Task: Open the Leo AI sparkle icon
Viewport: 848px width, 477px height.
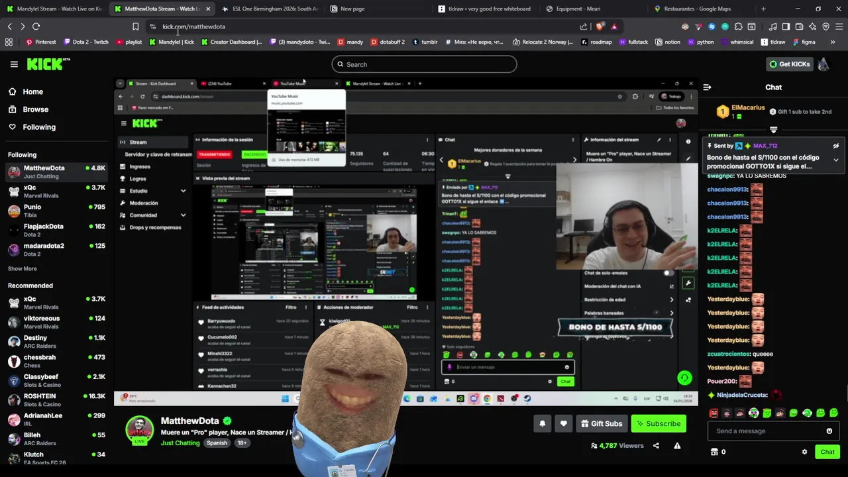Action: click(x=812, y=26)
